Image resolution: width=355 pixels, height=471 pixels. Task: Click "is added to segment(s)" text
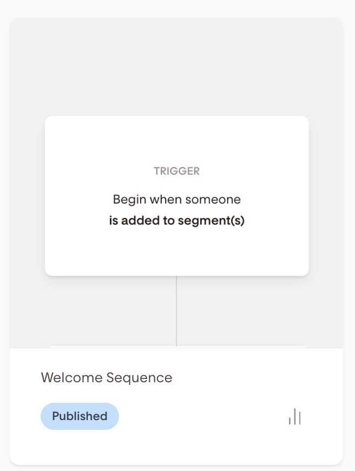tap(176, 221)
